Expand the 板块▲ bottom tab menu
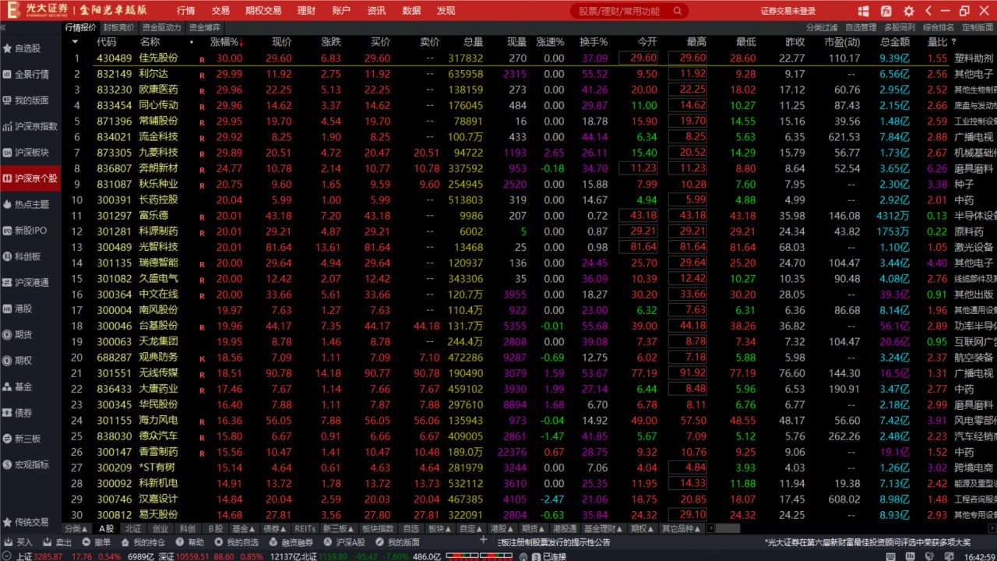 click(x=440, y=528)
